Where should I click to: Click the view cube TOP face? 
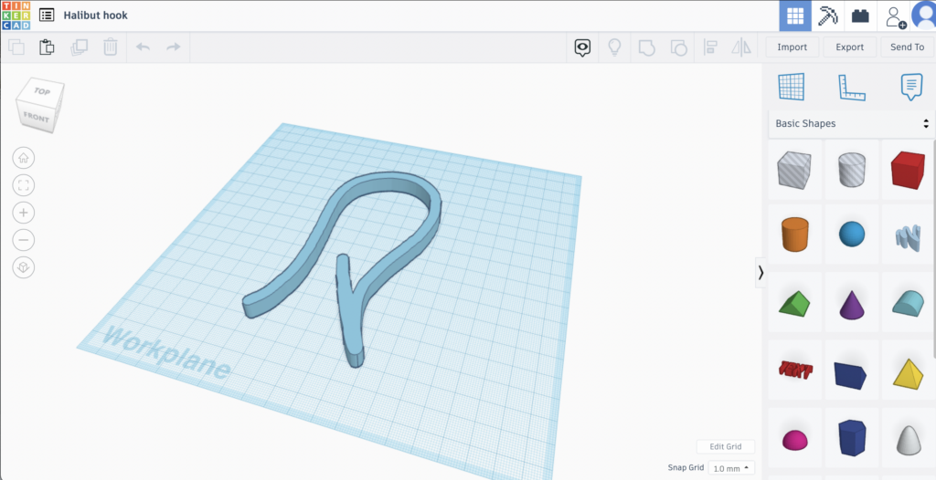(42, 91)
